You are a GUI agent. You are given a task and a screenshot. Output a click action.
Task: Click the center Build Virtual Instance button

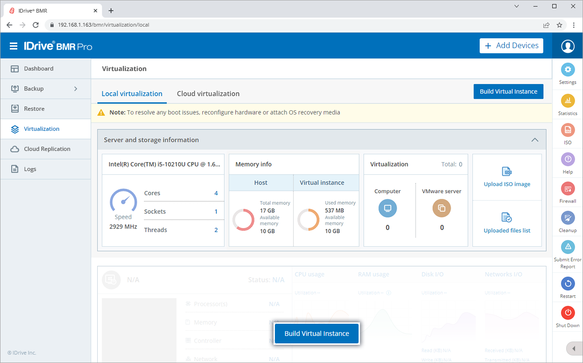[317, 334]
